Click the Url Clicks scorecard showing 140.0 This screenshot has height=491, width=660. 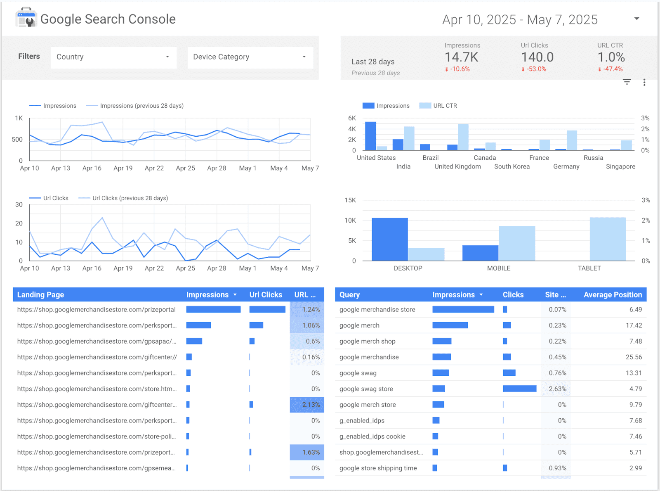537,57
